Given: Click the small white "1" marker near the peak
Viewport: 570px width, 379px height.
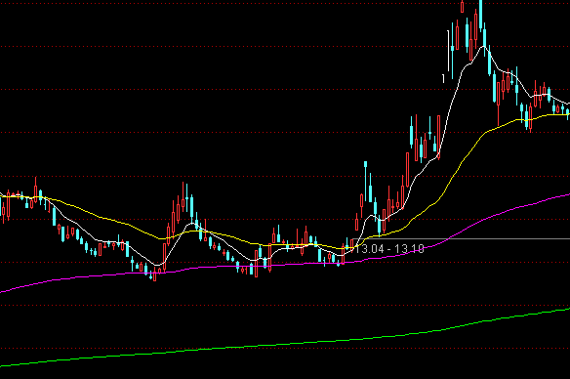Looking at the screenshot, I should pos(443,78).
